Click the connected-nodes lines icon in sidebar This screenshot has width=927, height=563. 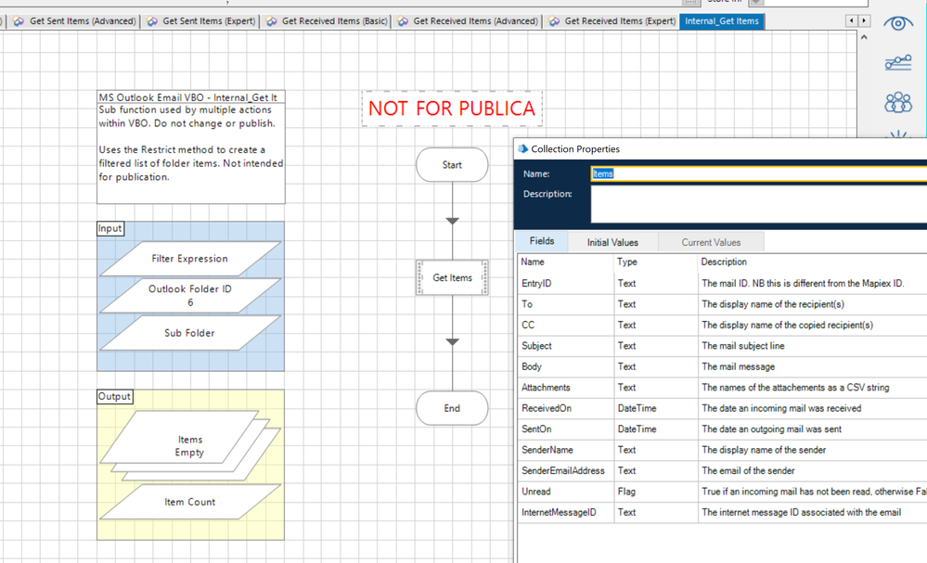[x=897, y=63]
